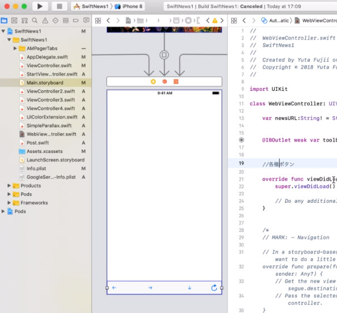This screenshot has width=337, height=313.
Task: Open related items menu in assistant editor
Action: (234, 21)
